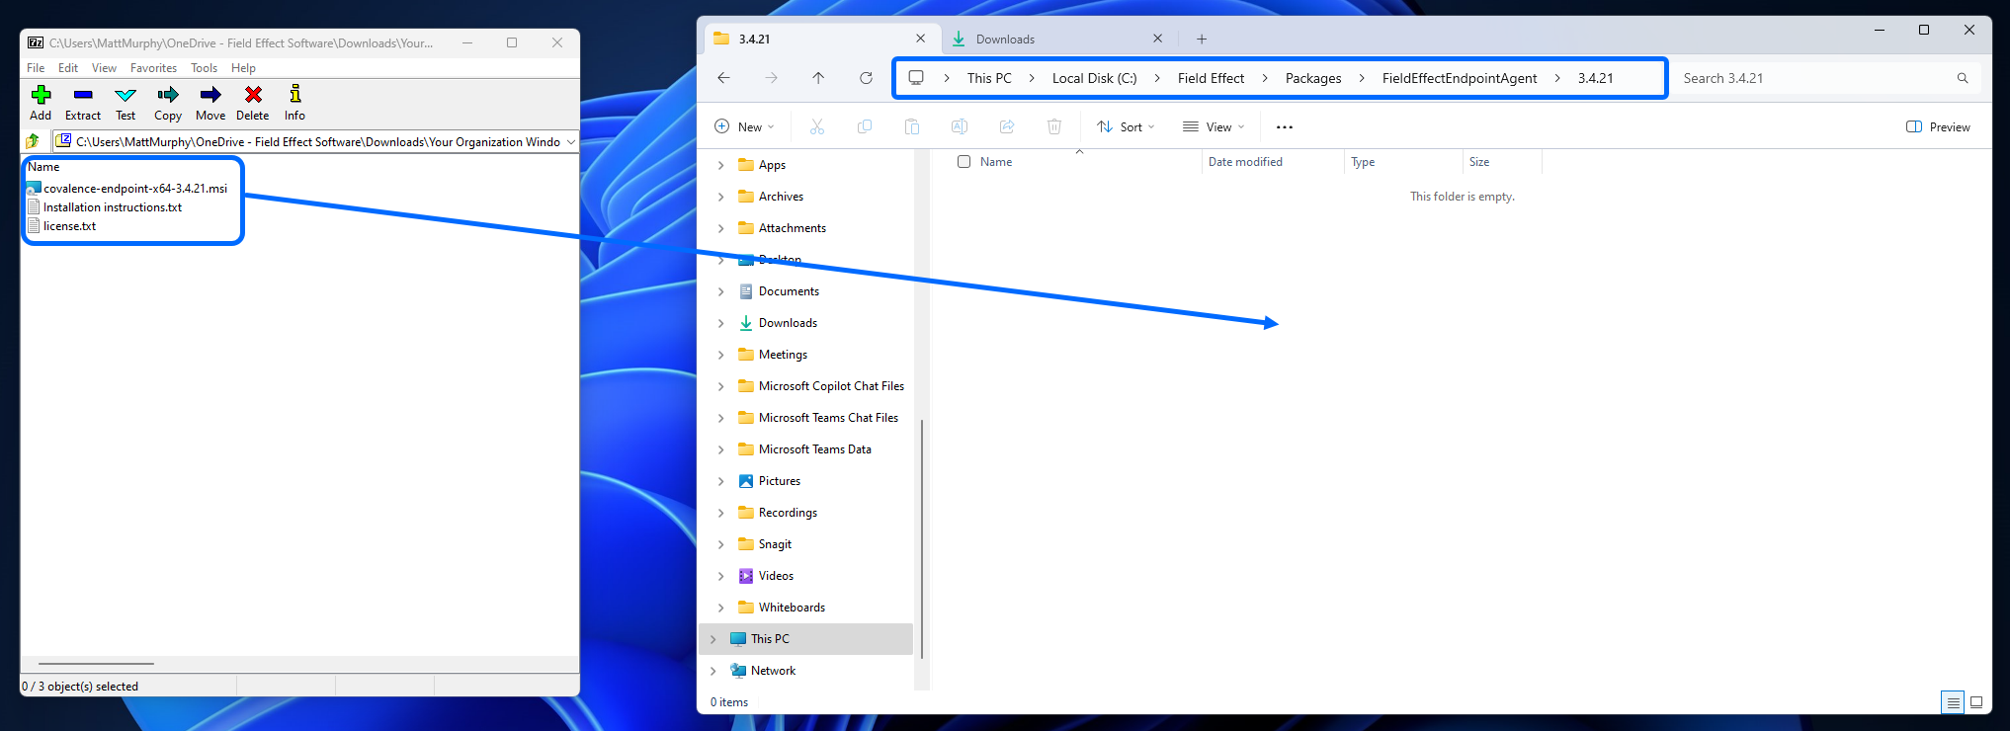Open the File menu in 7-Zip
The width and height of the screenshot is (2010, 731).
click(x=36, y=68)
